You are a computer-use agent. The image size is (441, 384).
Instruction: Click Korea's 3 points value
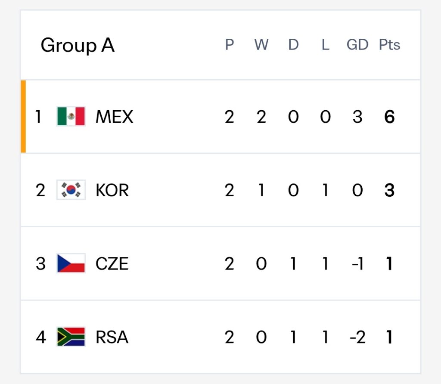389,190
